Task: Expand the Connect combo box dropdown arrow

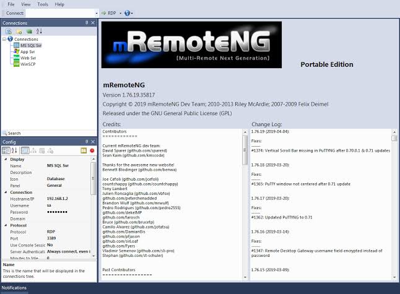Action: (97, 13)
